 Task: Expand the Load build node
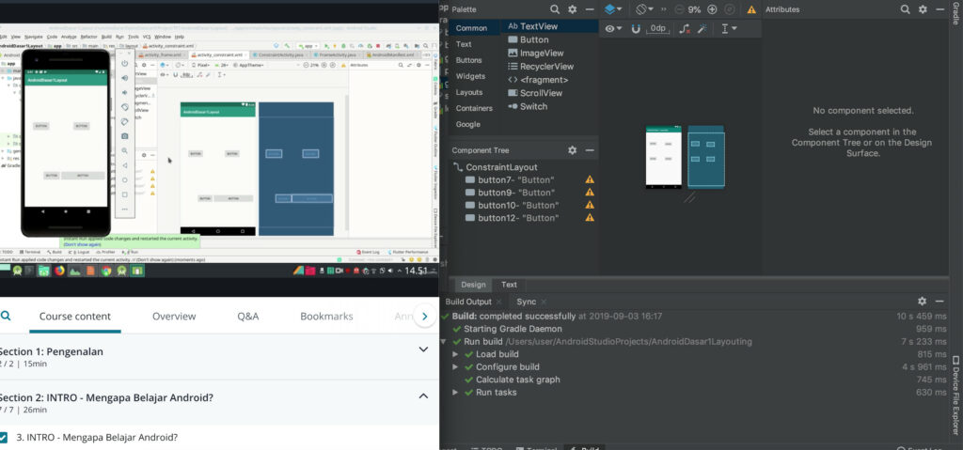coord(455,354)
